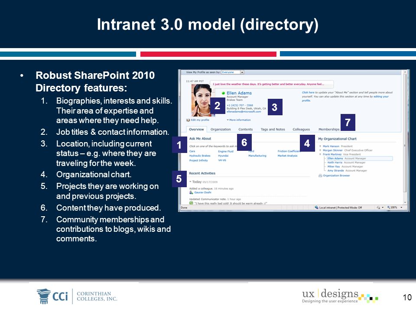Click the Friction Coefficient keyword
416x312 pixels.
click(x=289, y=151)
